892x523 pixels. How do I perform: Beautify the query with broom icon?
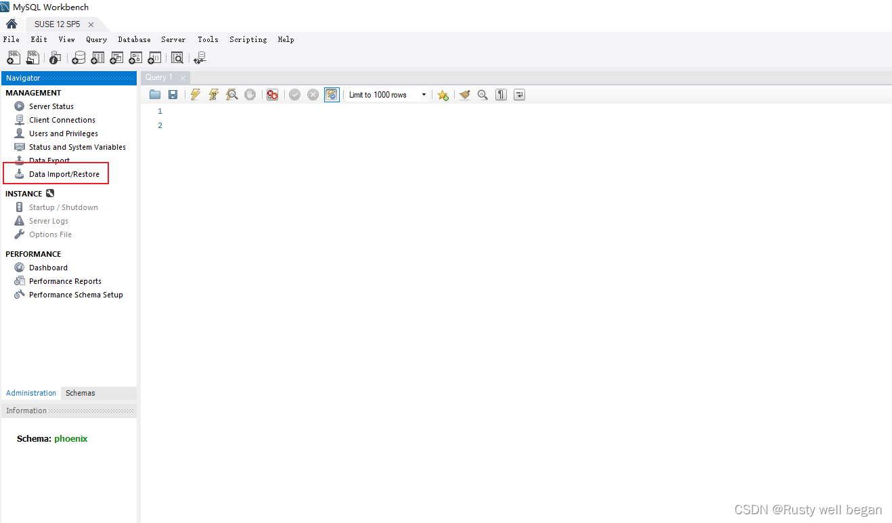coord(464,95)
